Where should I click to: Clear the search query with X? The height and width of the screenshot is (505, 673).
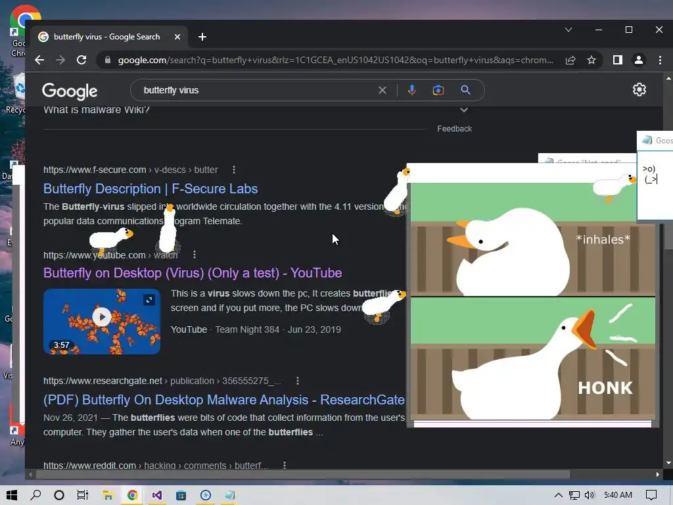(x=383, y=90)
